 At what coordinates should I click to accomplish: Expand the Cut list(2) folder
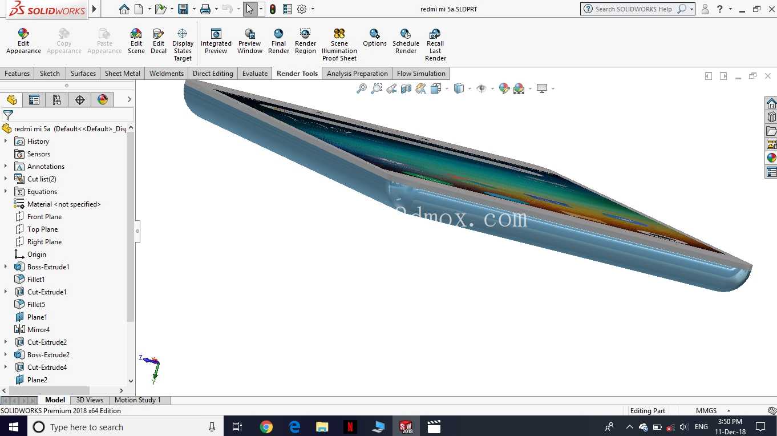(x=6, y=179)
